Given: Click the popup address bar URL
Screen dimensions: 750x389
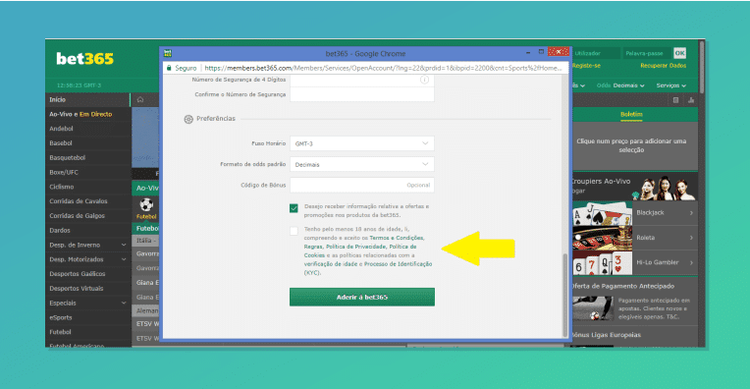Looking at the screenshot, I should 383,68.
